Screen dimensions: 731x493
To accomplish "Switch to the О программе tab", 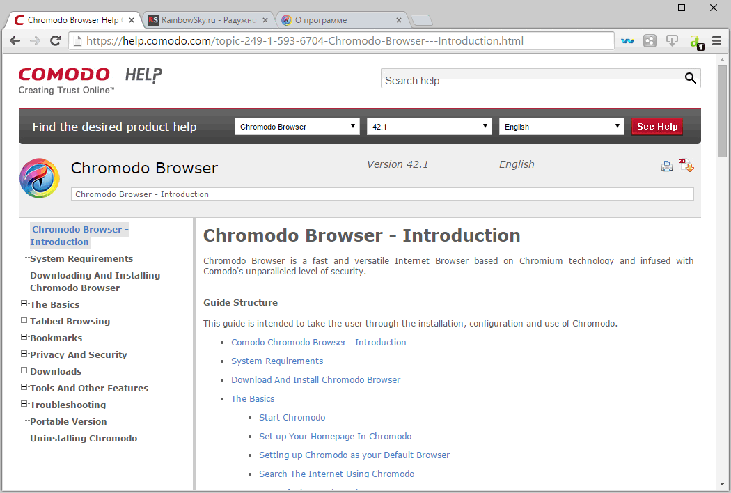I will click(341, 20).
